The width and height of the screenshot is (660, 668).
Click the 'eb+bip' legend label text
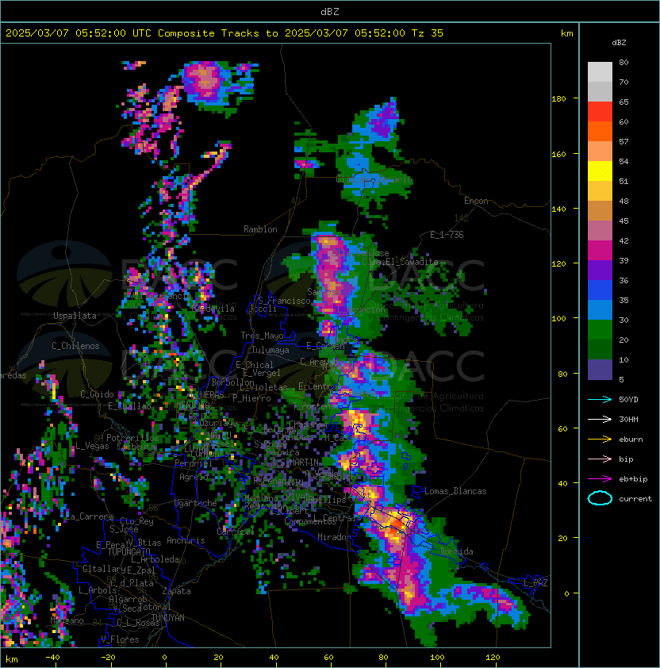pyautogui.click(x=633, y=479)
